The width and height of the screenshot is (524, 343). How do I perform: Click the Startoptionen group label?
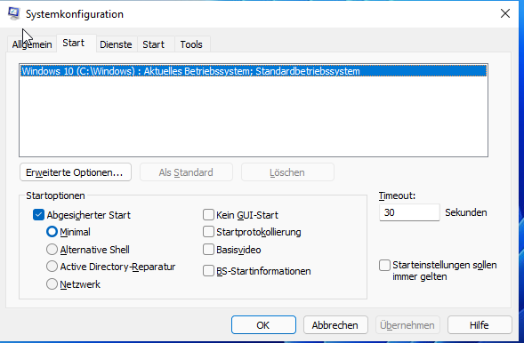[x=55, y=195]
